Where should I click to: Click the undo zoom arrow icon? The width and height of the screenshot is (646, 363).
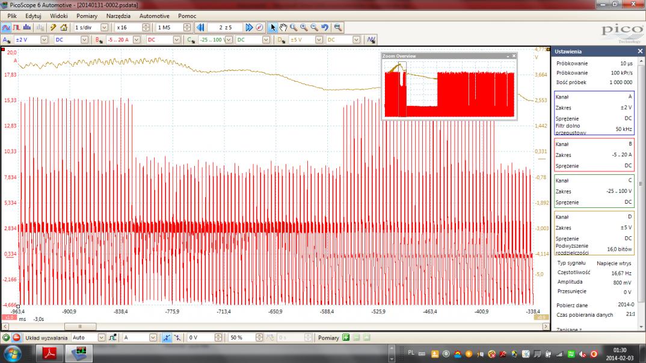[x=325, y=27]
